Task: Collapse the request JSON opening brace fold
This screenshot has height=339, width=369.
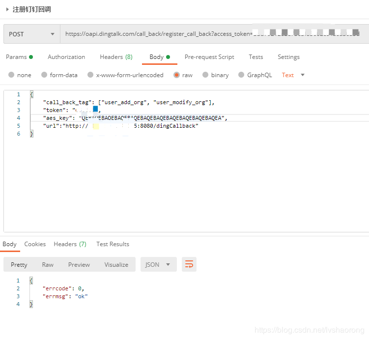Action: tap(31, 94)
